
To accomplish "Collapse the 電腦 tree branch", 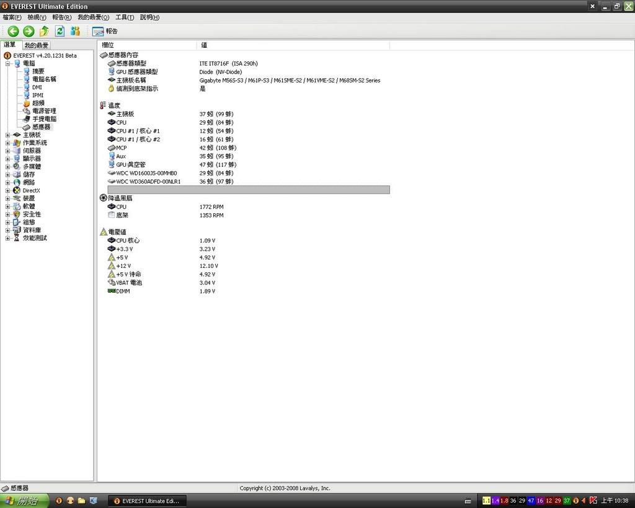I will (x=7, y=64).
